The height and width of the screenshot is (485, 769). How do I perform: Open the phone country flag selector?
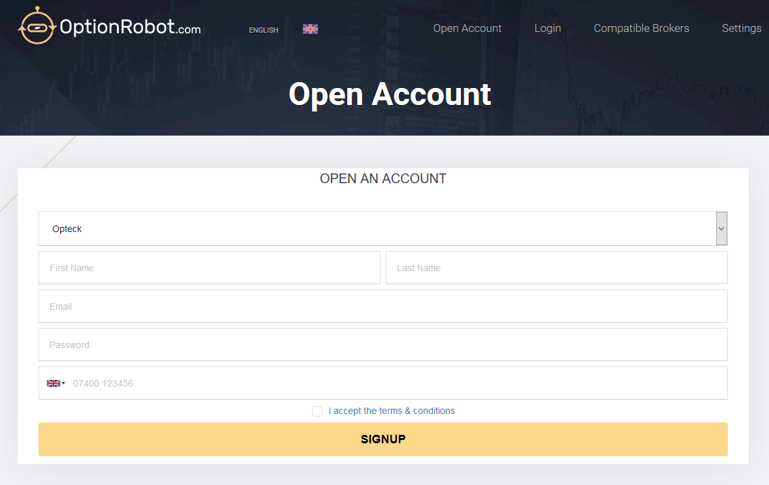tap(55, 383)
